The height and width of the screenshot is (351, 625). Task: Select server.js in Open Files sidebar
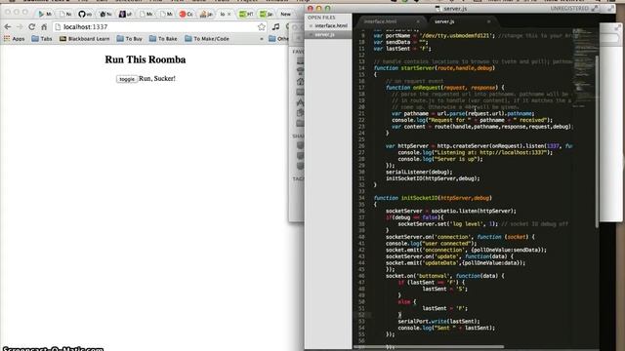tap(324, 35)
